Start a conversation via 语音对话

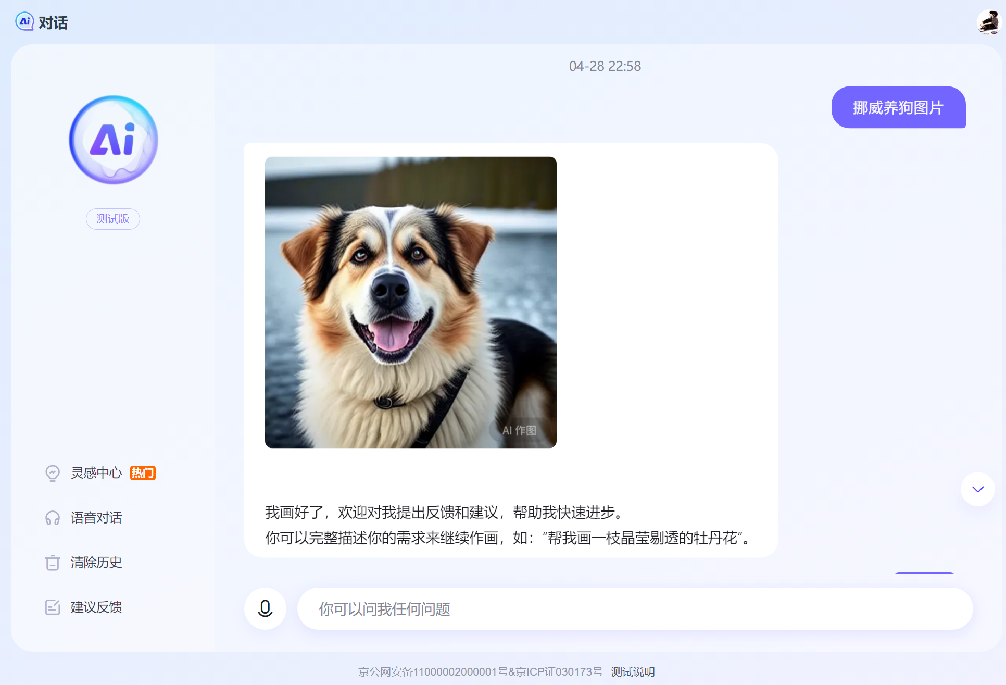click(x=96, y=517)
